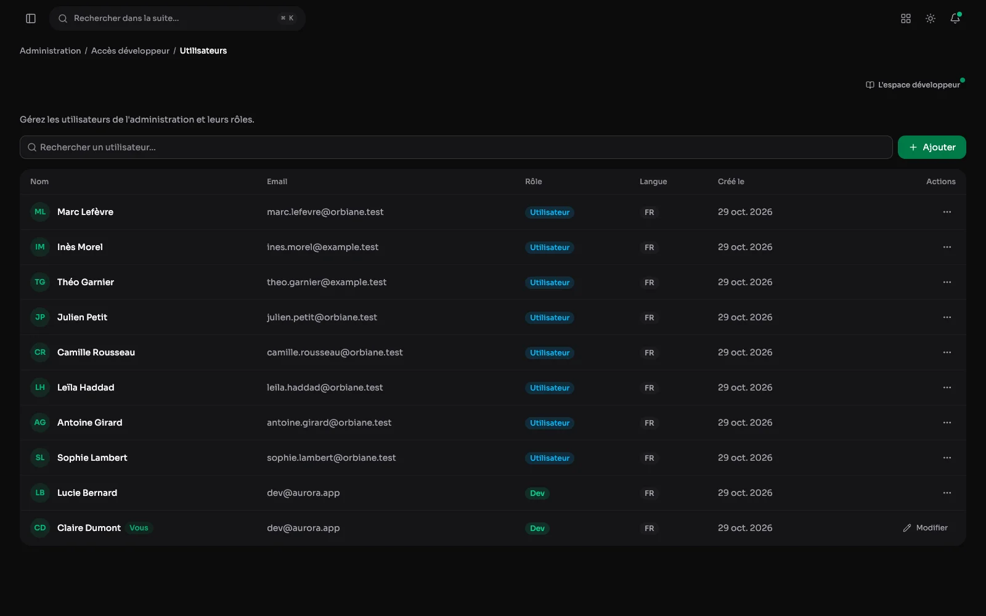Click the ML avatar of Marc Lefèvre

[40, 212]
